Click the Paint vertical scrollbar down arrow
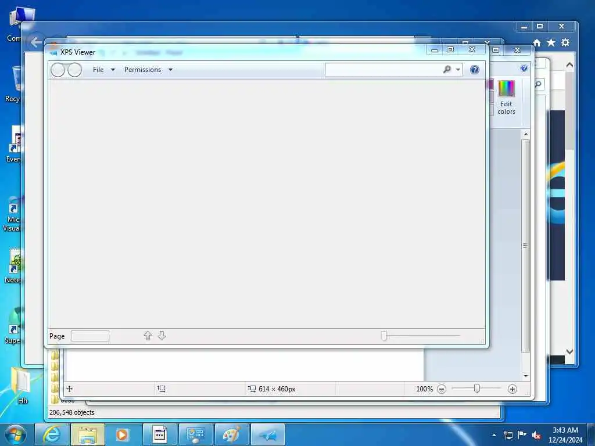Viewport: 595px width, 446px height. (525, 376)
